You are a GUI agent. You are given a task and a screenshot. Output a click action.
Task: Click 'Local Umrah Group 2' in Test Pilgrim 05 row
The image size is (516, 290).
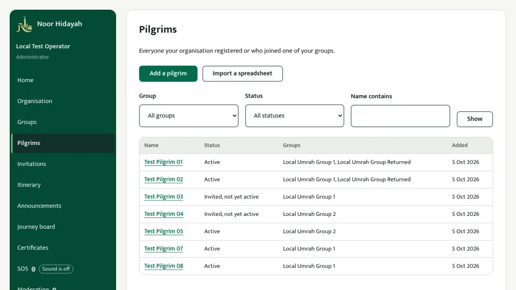click(x=310, y=231)
